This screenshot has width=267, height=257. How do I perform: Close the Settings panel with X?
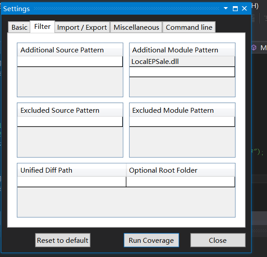point(244,8)
